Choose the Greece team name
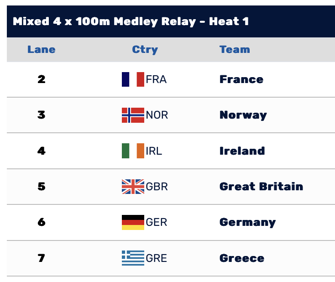 (x=241, y=258)
